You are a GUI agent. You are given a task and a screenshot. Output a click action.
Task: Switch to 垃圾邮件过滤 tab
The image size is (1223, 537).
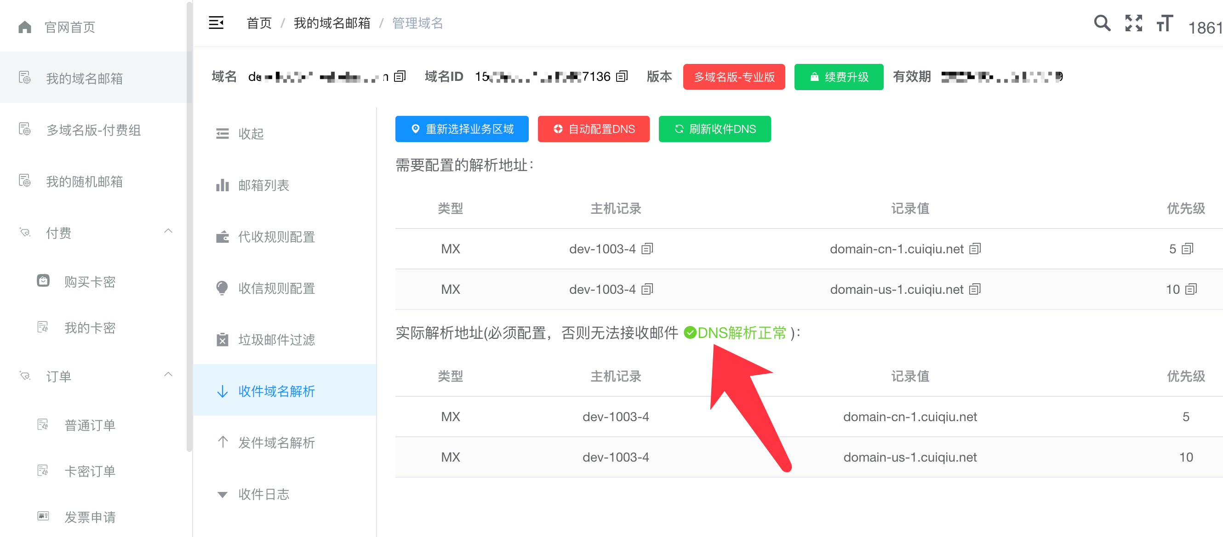pyautogui.click(x=285, y=339)
